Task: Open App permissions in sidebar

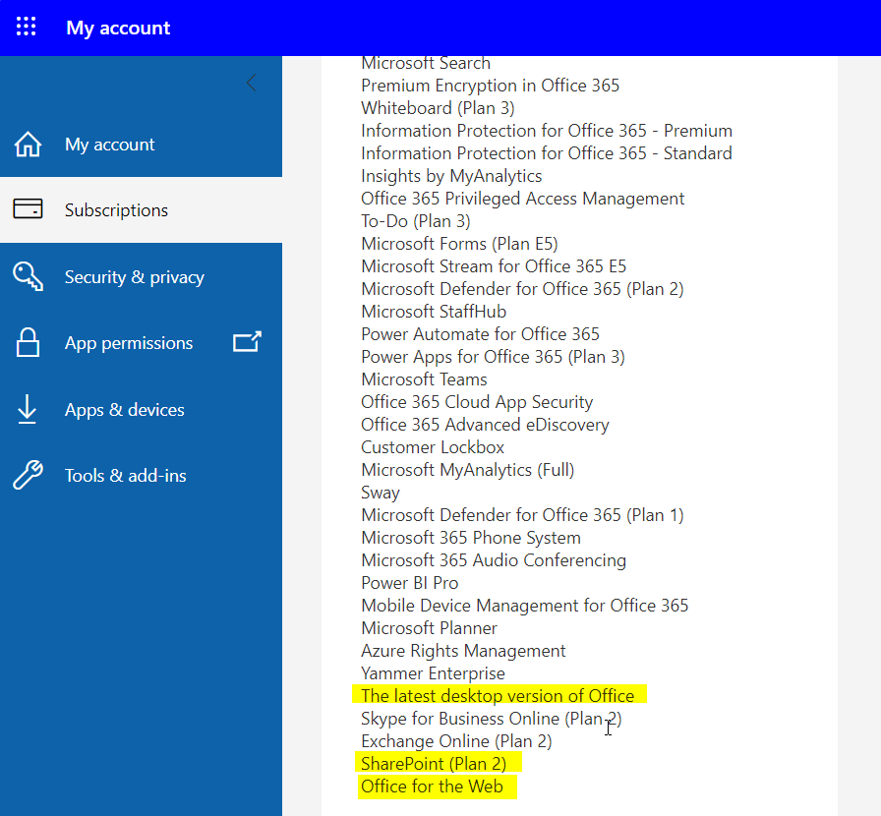Action: [x=141, y=343]
